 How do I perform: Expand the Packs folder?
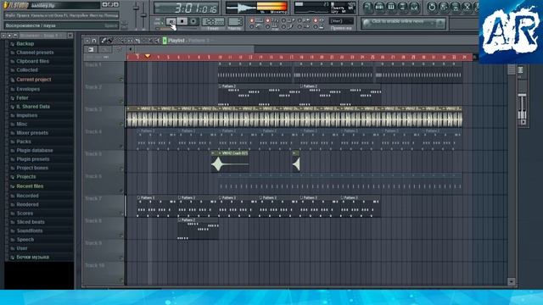coord(24,141)
